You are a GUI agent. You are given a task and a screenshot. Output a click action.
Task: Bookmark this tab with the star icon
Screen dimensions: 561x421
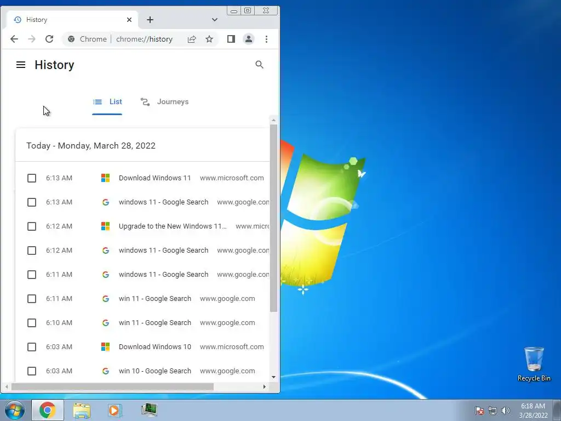click(x=209, y=39)
